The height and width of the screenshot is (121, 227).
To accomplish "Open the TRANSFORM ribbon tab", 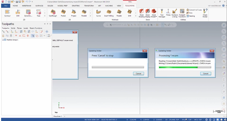I will coord(89,6).
